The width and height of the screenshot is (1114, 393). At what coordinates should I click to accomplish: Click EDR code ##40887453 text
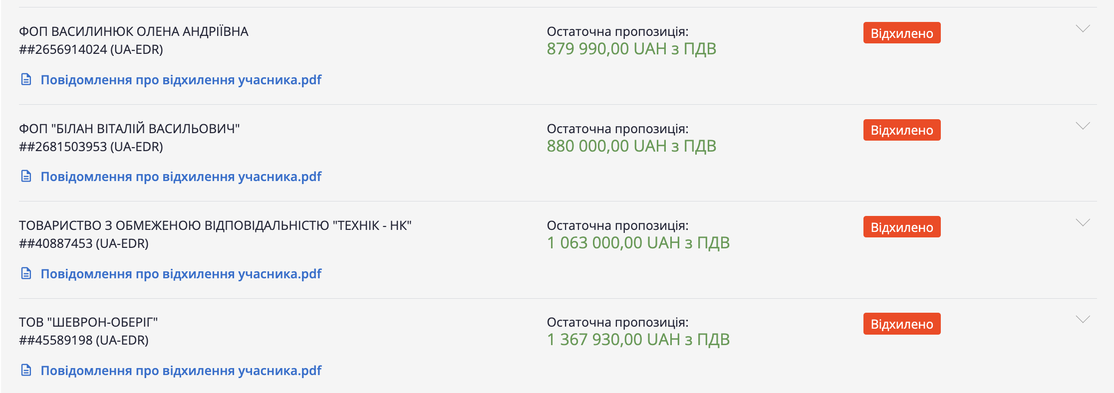coord(84,243)
